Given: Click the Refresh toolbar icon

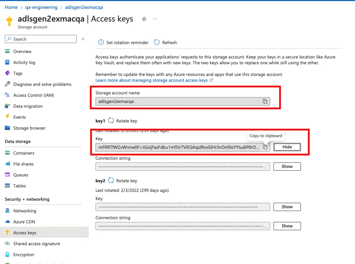Looking at the screenshot, I should (157, 42).
